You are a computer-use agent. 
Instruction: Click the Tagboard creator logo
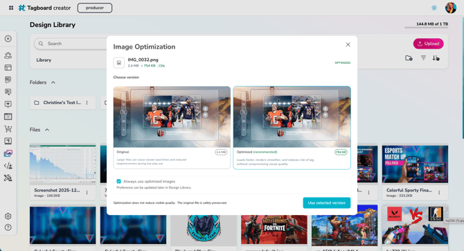pyautogui.click(x=45, y=8)
